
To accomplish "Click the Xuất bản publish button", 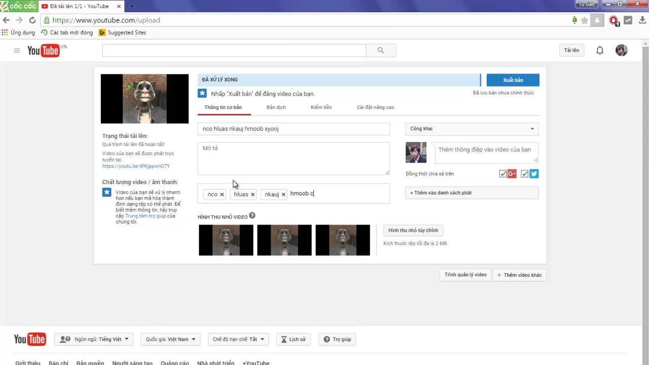I will 513,80.
